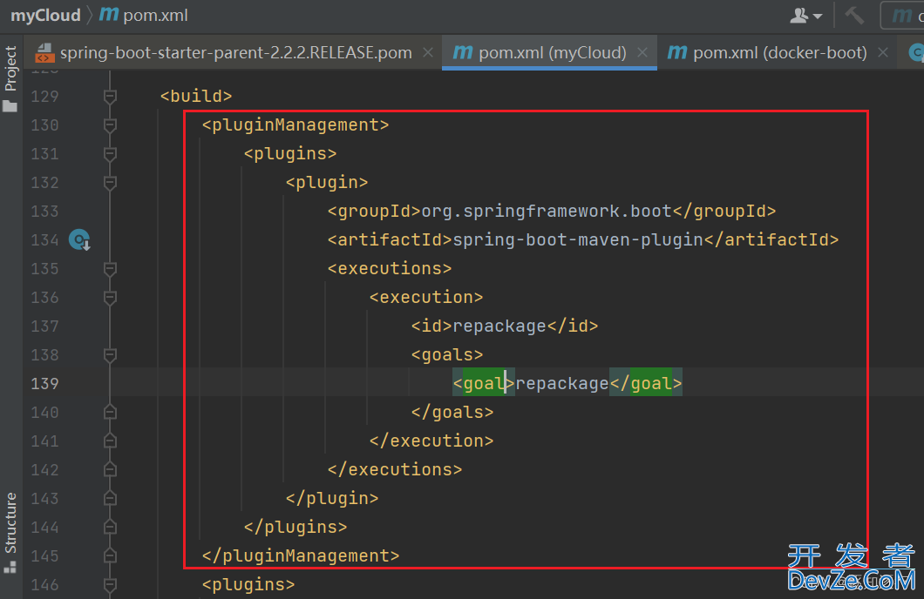Switch to spring-boot-starter-parent-2.2.2.RELEASE.pom tab
This screenshot has height=599, width=924.
[x=235, y=53]
